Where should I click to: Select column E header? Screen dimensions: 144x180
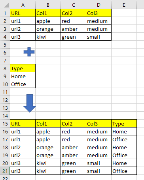point(124,5)
